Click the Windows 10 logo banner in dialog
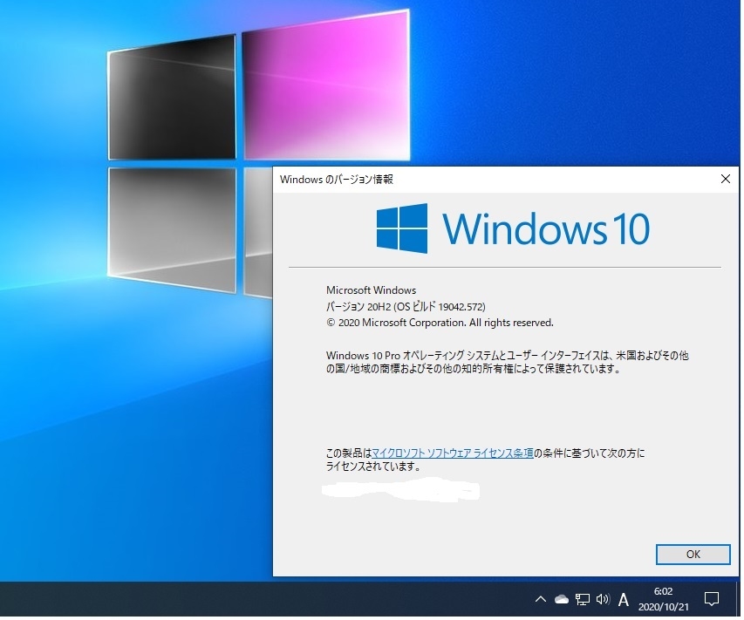Viewport: 744px width, 620px height. 515,230
